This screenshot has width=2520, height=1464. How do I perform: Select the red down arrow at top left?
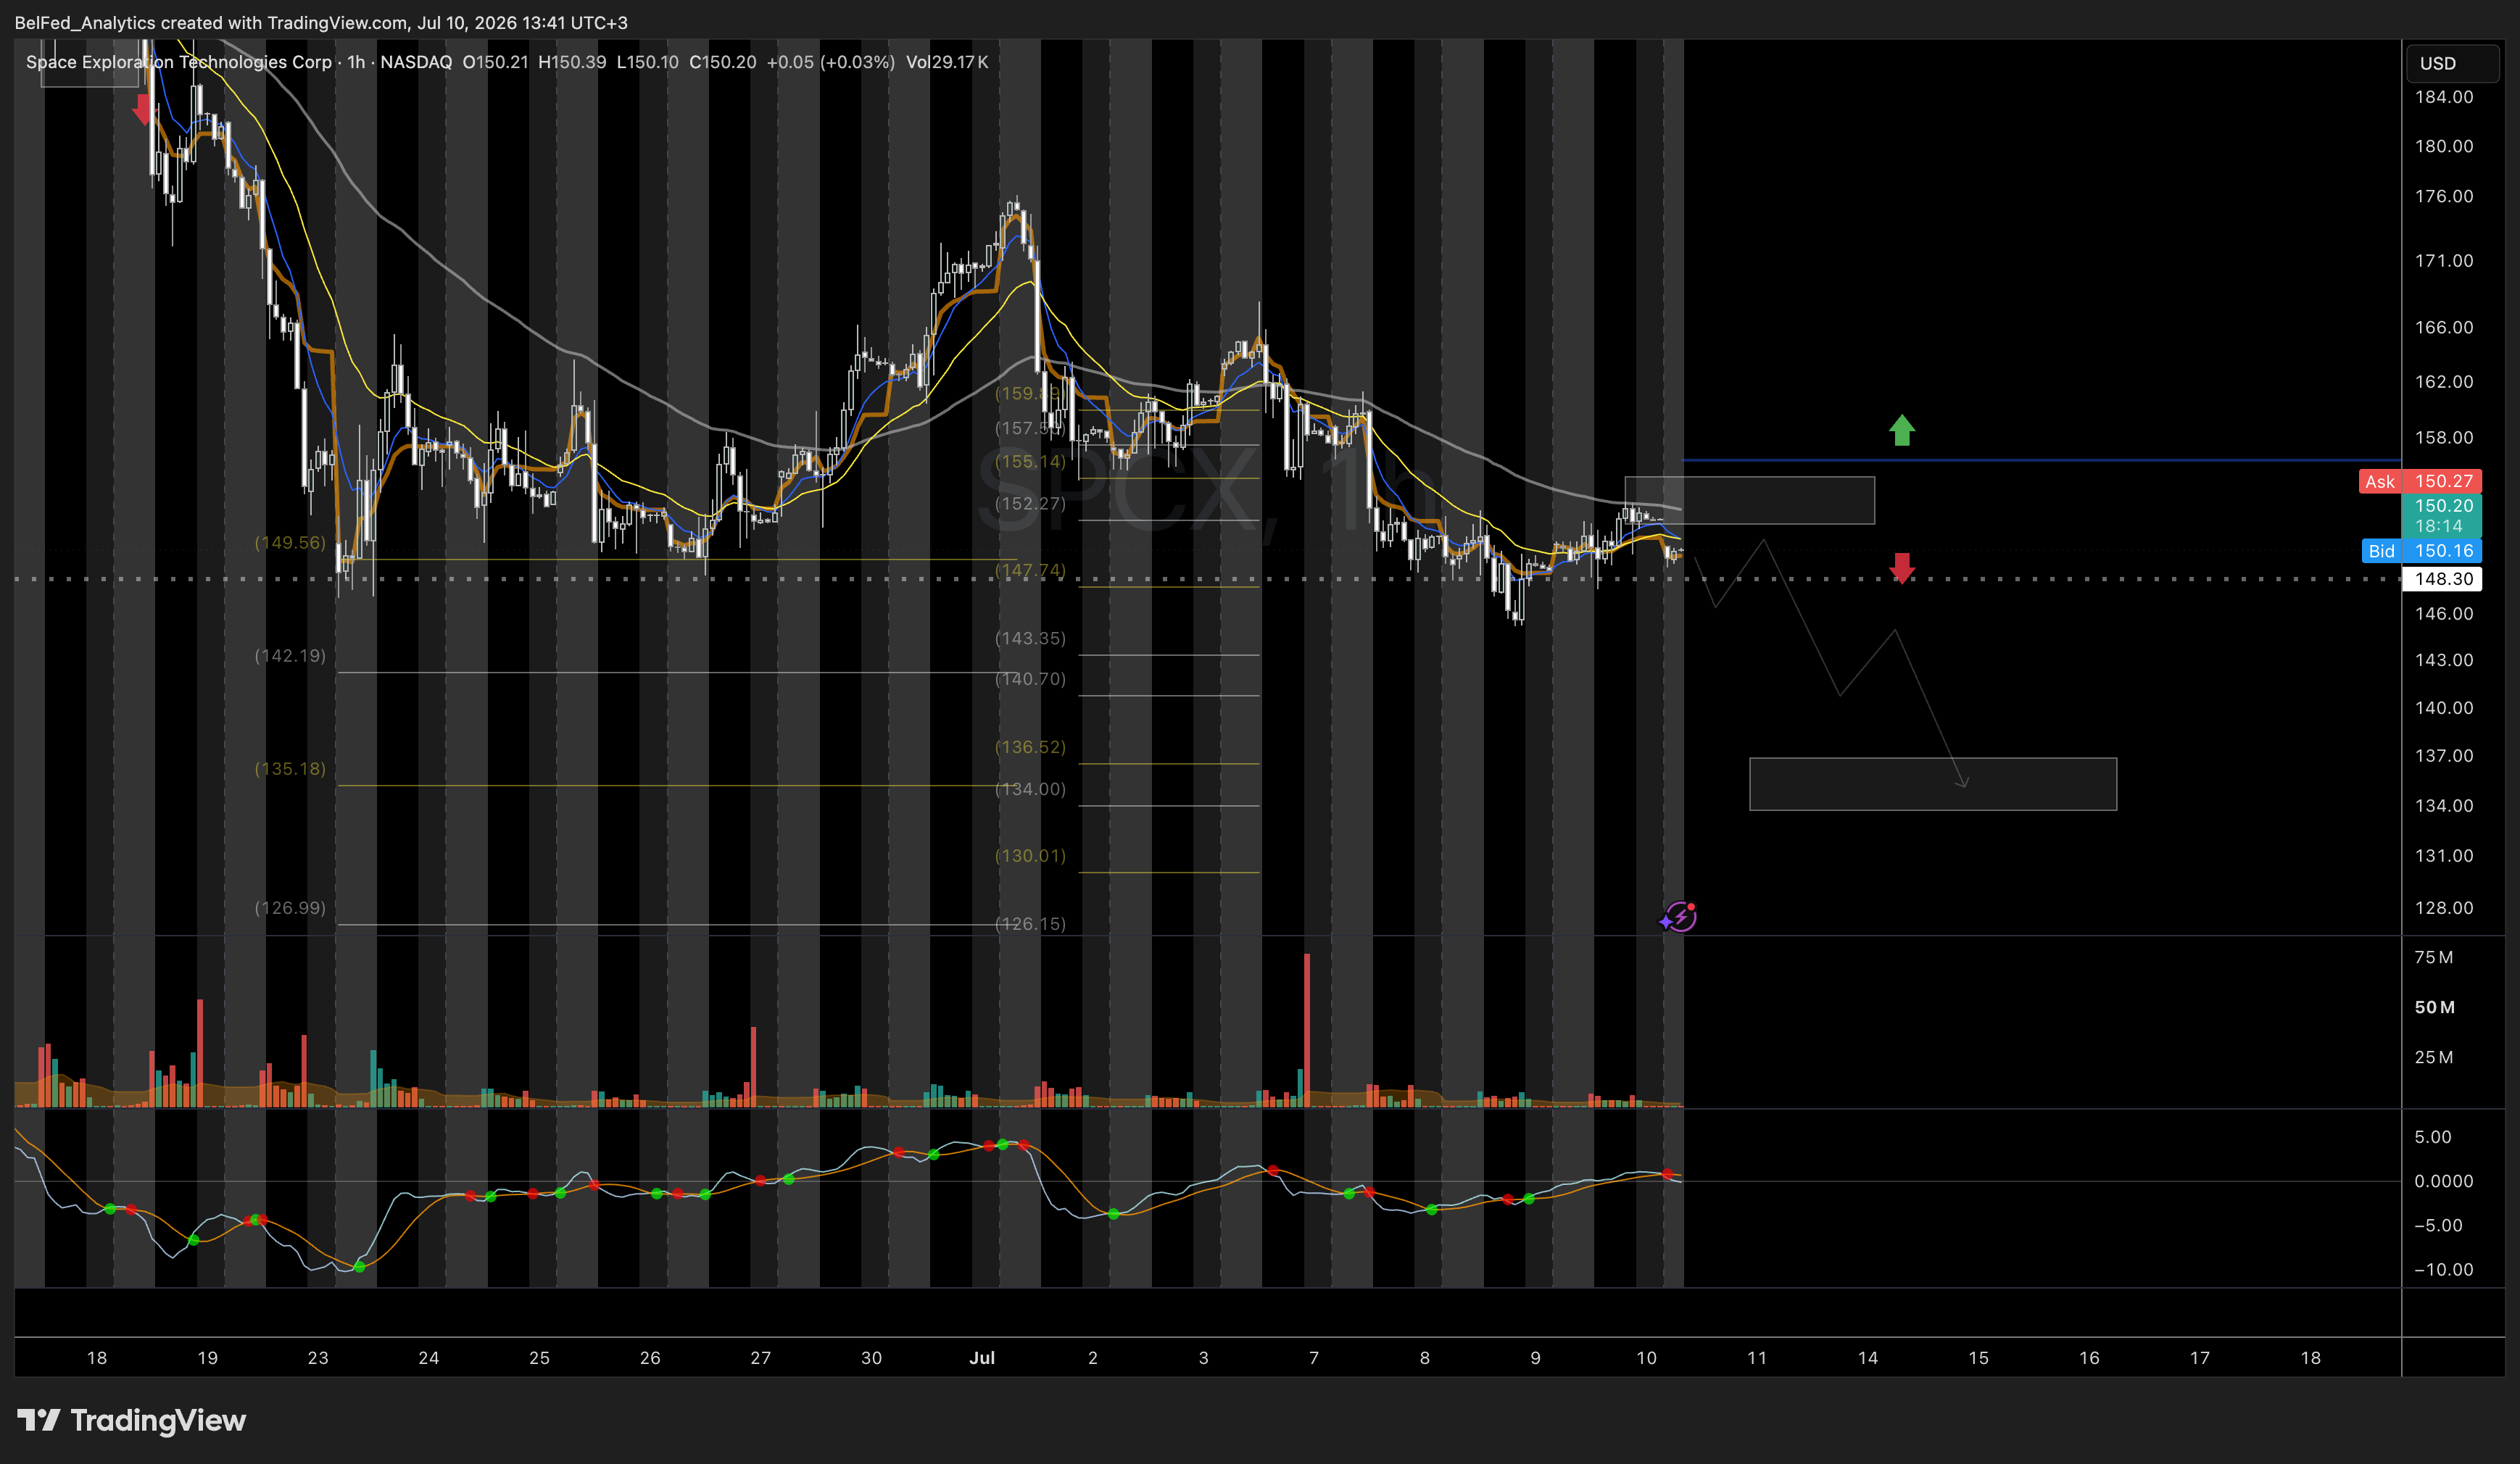pyautogui.click(x=143, y=109)
